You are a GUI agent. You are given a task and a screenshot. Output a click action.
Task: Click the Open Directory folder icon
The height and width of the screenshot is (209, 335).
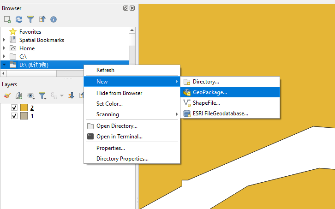[90, 126]
